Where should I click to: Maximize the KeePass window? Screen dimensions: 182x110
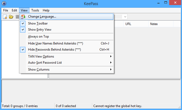tap(166, 3)
